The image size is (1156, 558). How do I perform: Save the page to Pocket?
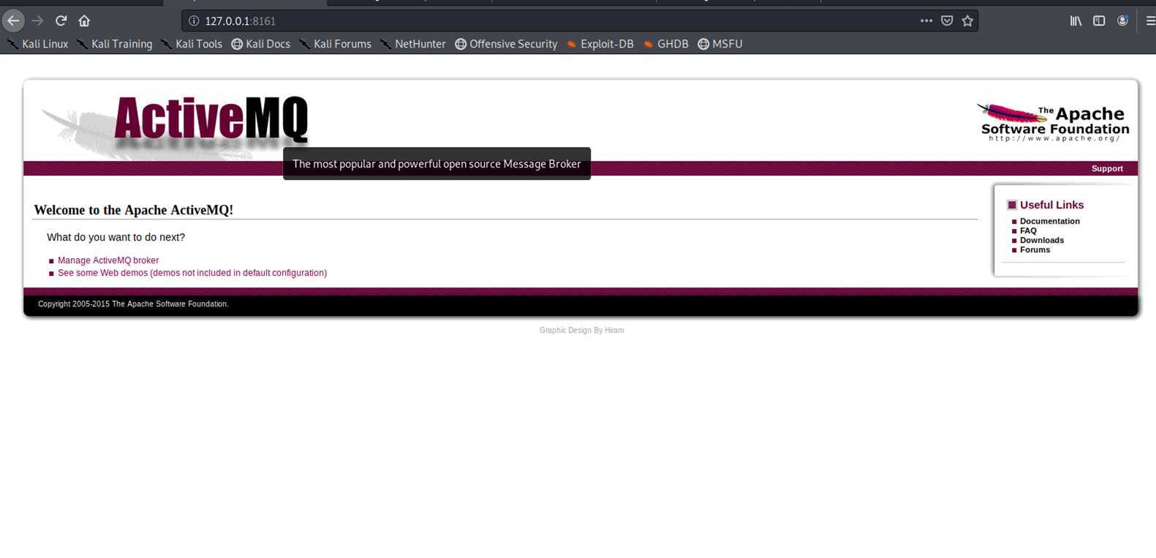coord(947,20)
